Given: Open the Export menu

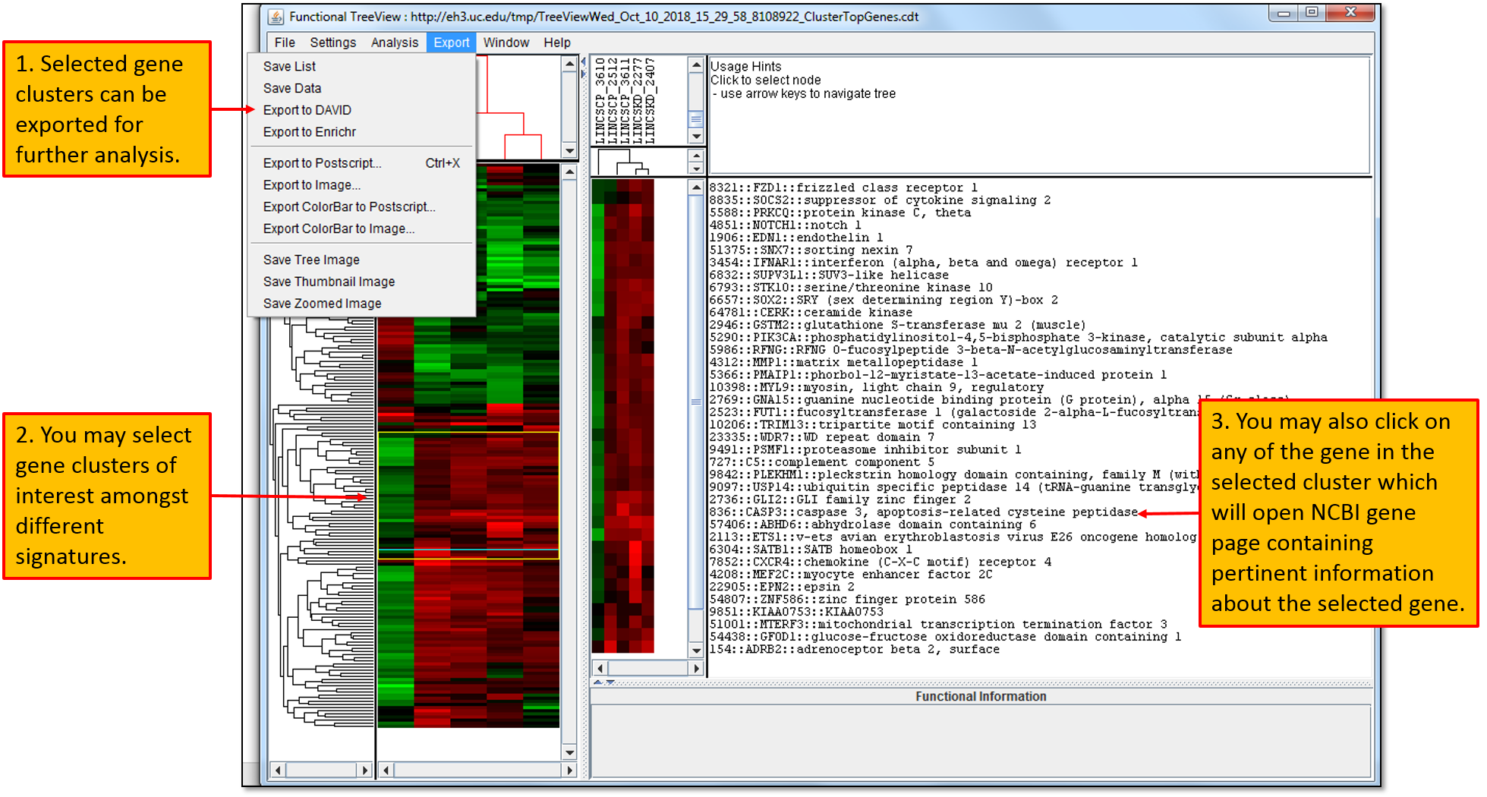Looking at the screenshot, I should point(451,43).
